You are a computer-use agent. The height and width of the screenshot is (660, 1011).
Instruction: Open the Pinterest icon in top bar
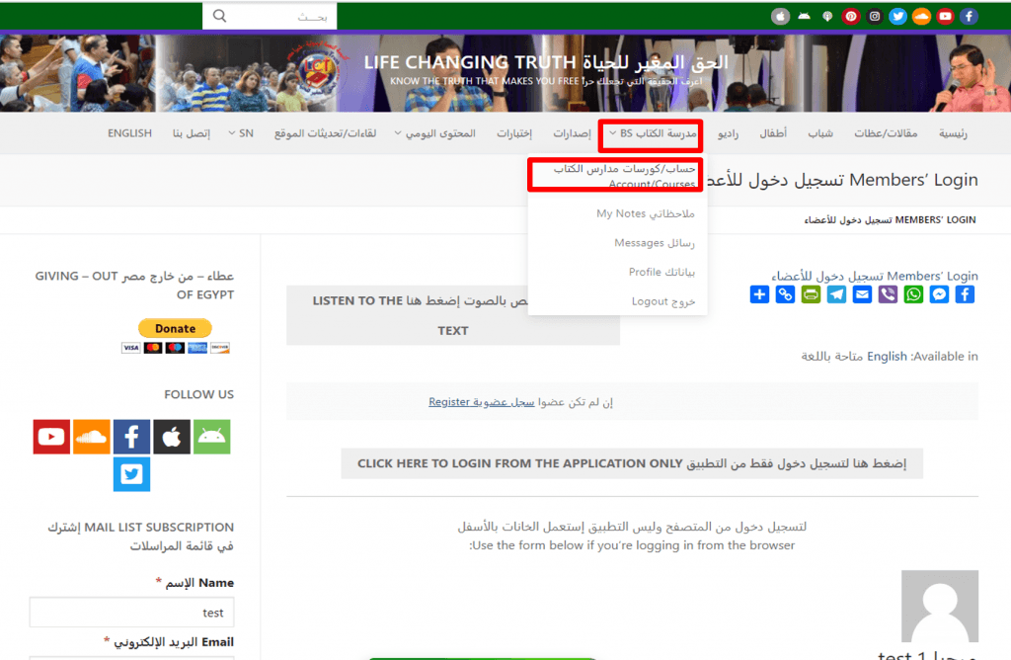[850, 16]
